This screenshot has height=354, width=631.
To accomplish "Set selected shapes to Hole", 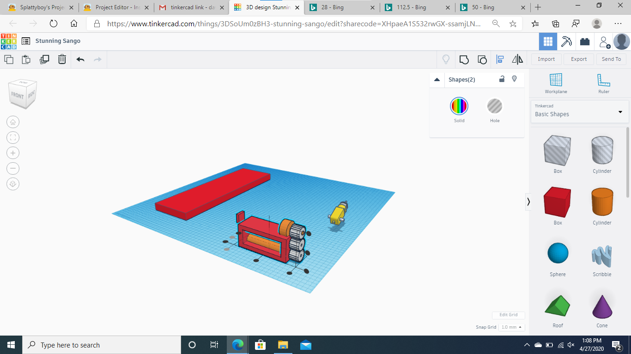I will click(x=494, y=106).
